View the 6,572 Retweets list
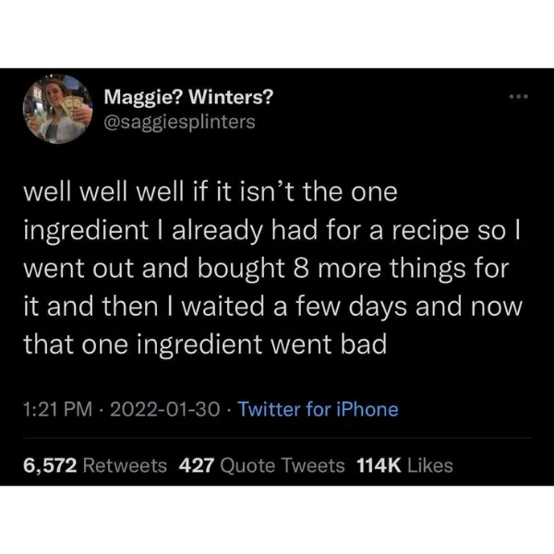554x554 pixels. pos(95,465)
